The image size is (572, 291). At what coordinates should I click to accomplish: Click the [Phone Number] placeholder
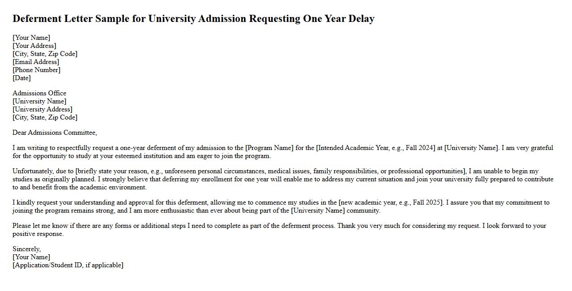pyautogui.click(x=36, y=70)
